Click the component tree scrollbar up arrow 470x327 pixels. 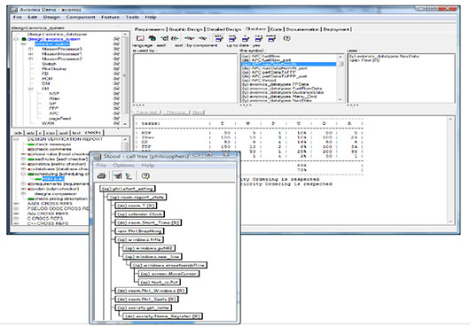(x=125, y=35)
